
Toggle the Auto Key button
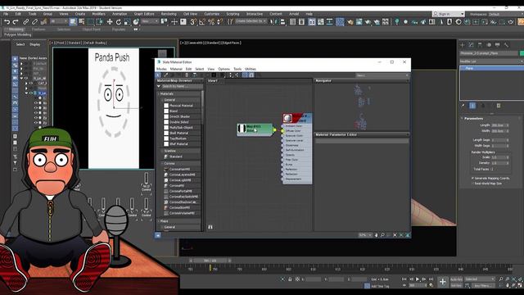pos(456,279)
